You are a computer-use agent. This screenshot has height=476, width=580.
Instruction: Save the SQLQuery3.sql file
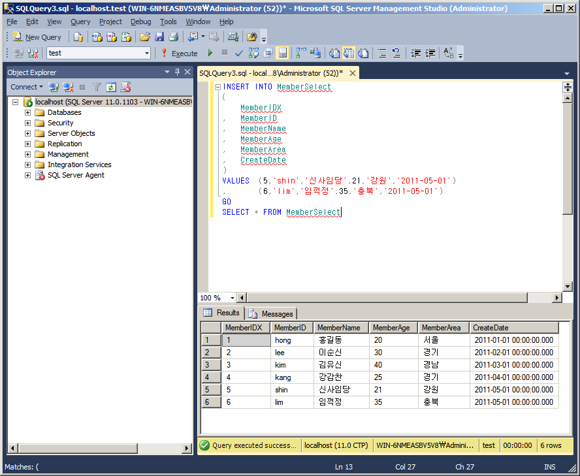(x=159, y=37)
